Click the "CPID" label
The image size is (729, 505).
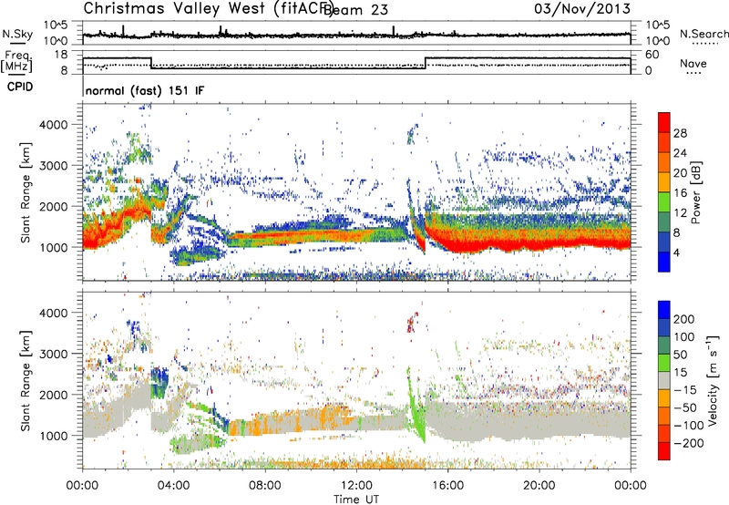20,87
